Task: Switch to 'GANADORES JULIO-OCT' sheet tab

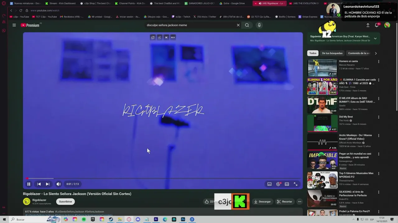Action: click(x=200, y=3)
